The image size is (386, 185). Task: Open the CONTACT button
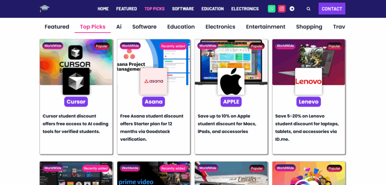click(x=332, y=8)
